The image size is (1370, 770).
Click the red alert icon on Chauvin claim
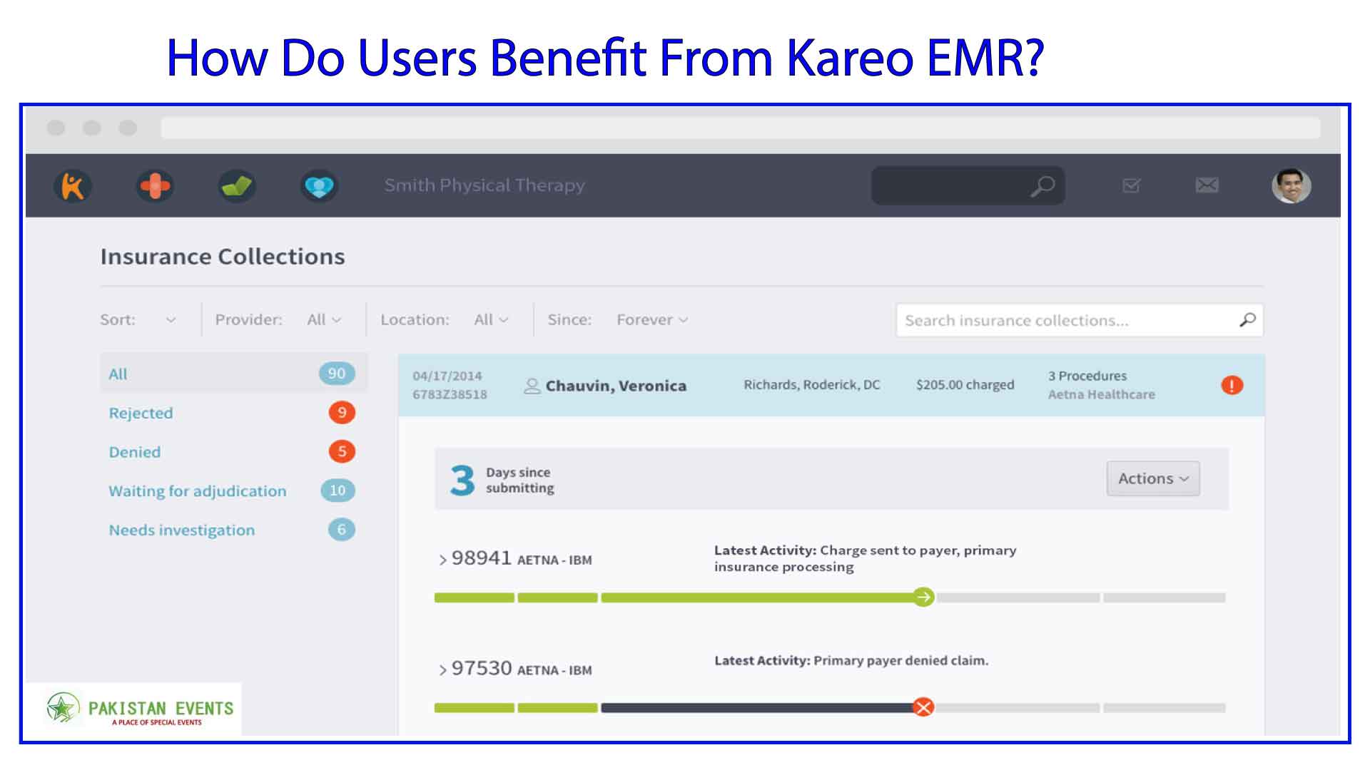(1232, 385)
